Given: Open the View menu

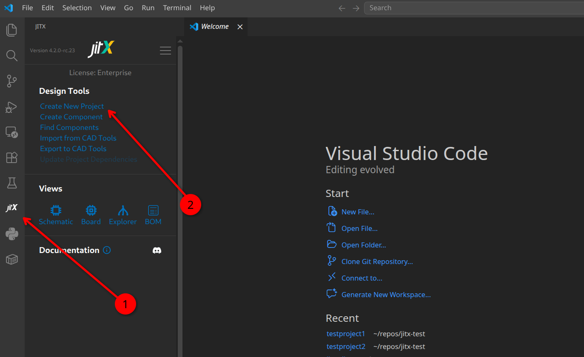Looking at the screenshot, I should [x=108, y=8].
